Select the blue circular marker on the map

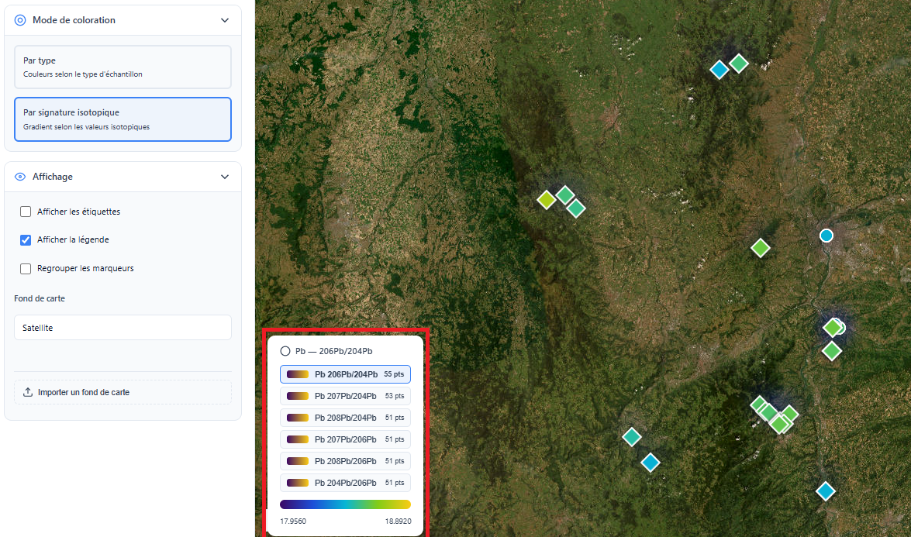pyautogui.click(x=826, y=236)
